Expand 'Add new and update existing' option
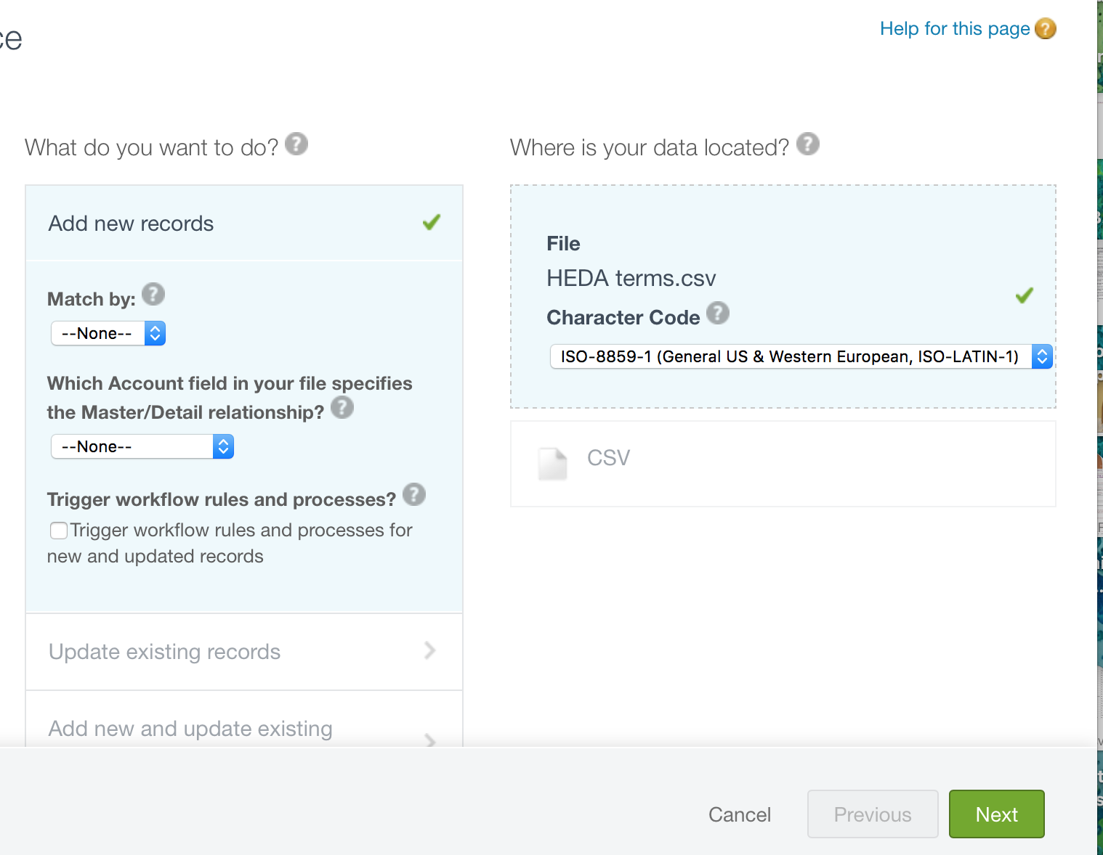 pyautogui.click(x=244, y=729)
